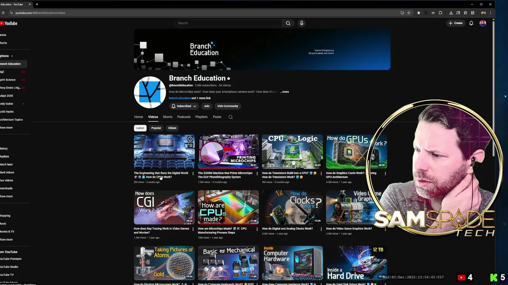Click the YouTube logo in header

[x=9, y=23]
